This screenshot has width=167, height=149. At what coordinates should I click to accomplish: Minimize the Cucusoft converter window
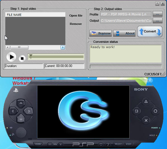point(157,4)
